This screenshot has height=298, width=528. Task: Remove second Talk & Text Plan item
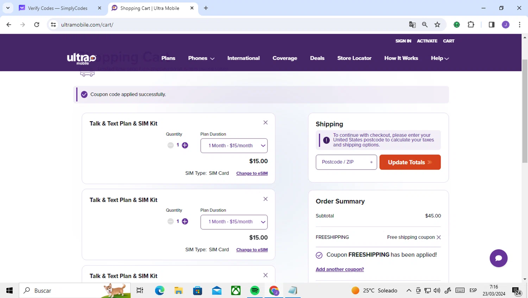265,199
